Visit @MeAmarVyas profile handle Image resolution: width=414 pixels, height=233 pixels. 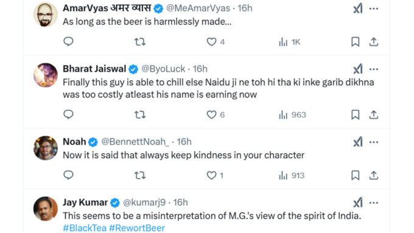tap(198, 8)
